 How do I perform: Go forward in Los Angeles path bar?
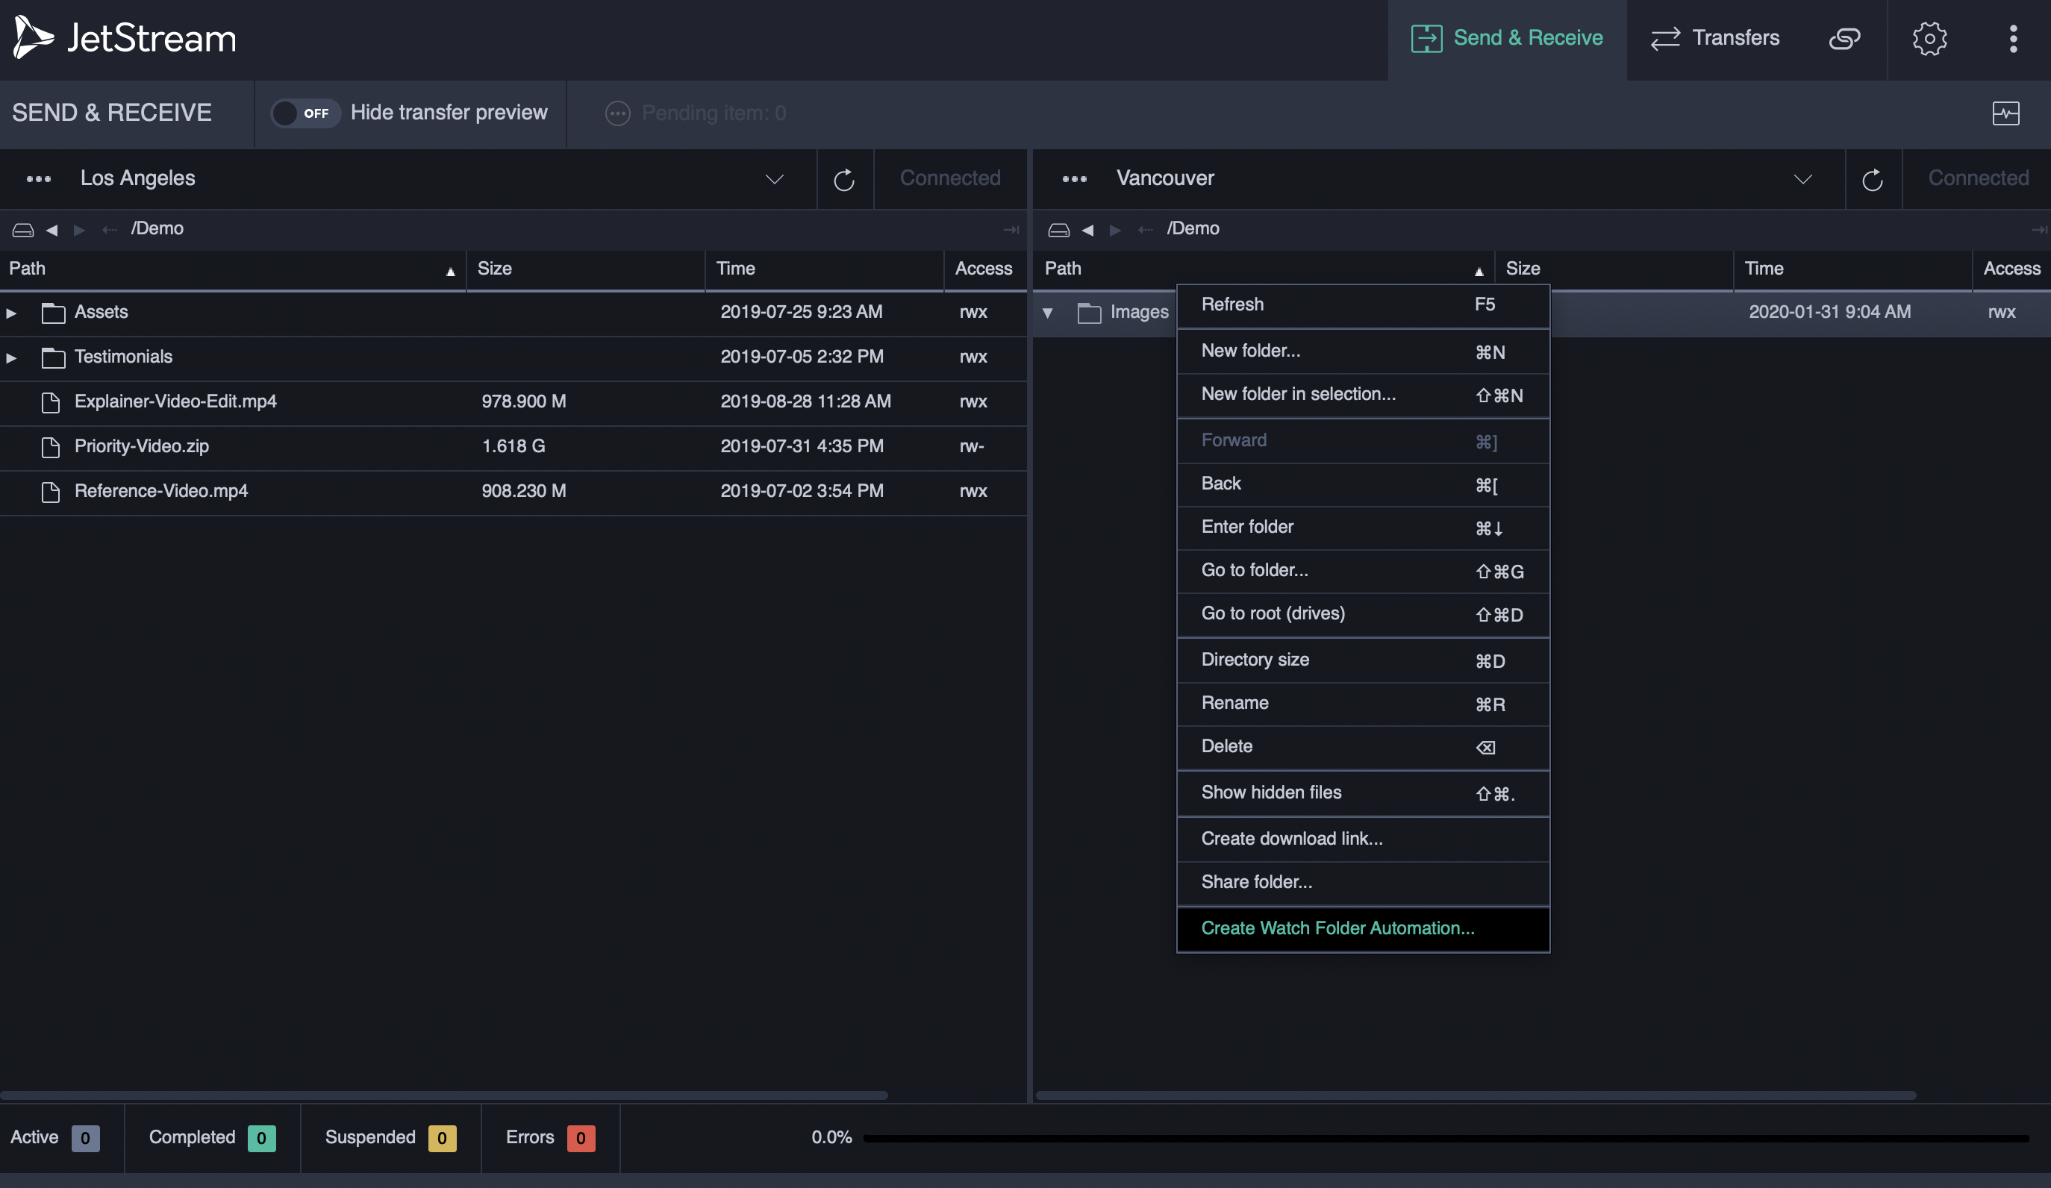(x=79, y=231)
